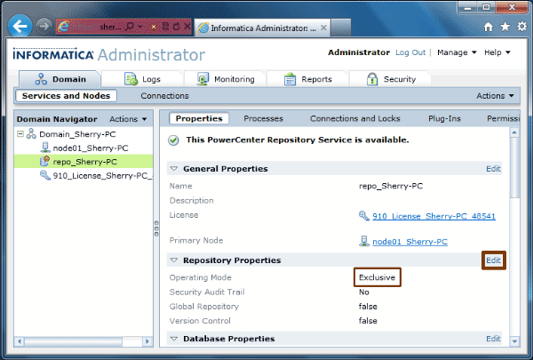This screenshot has width=533, height=360.
Task: Select the Services and Nodes view
Action: pyautogui.click(x=66, y=96)
